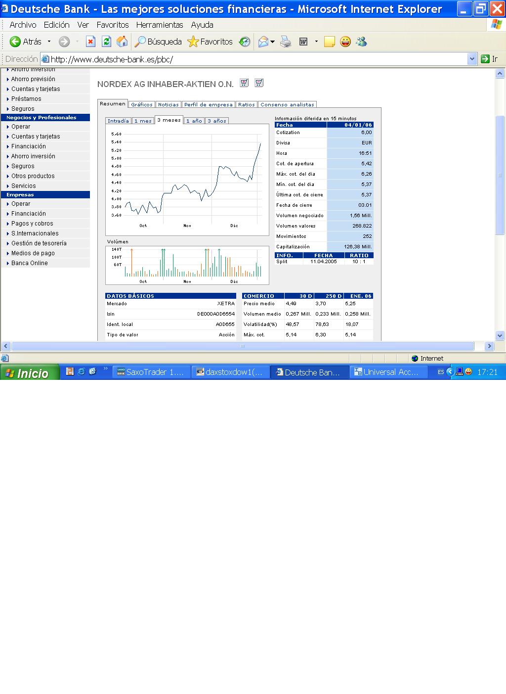Select the 3 años chart range tab
Image resolution: width=506 pixels, height=694 pixels.
tap(217, 121)
